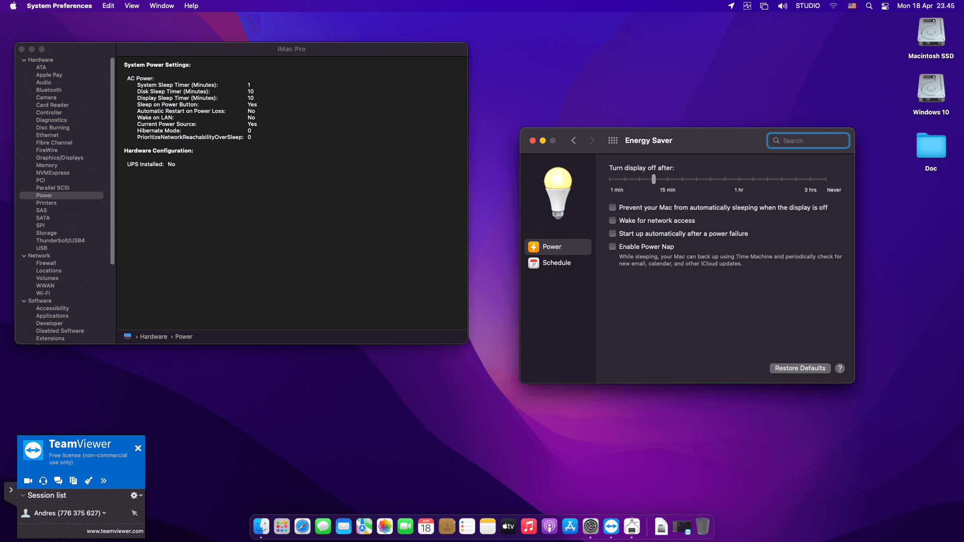964x542 pixels.
Task: Open TeamViewer icon in Dock
Action: pos(611,526)
